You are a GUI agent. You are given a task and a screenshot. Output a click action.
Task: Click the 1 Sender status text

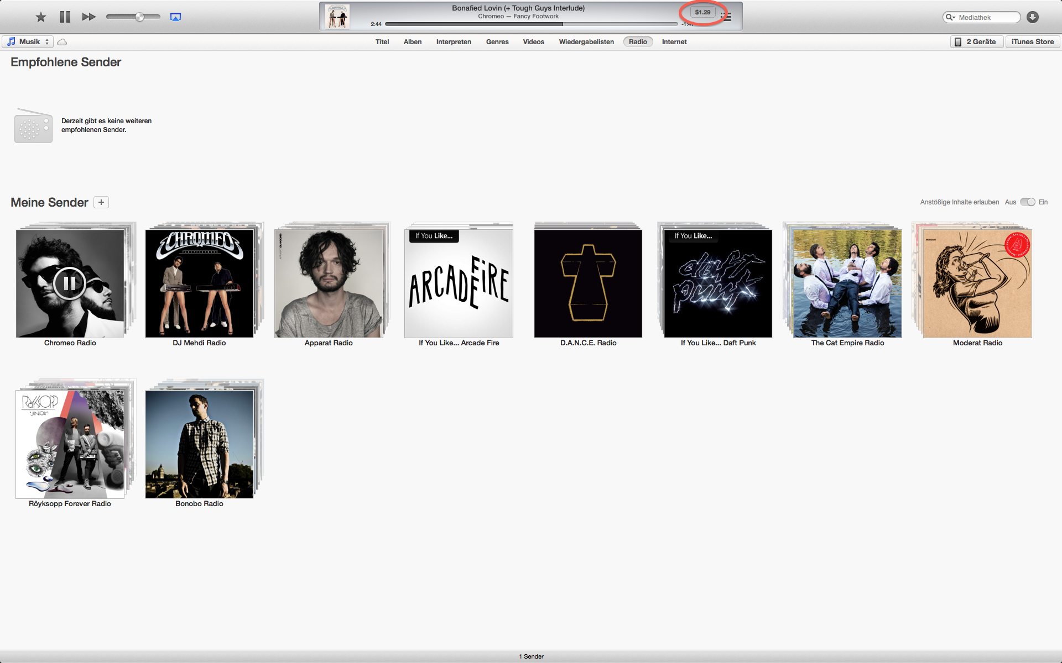pos(531,656)
